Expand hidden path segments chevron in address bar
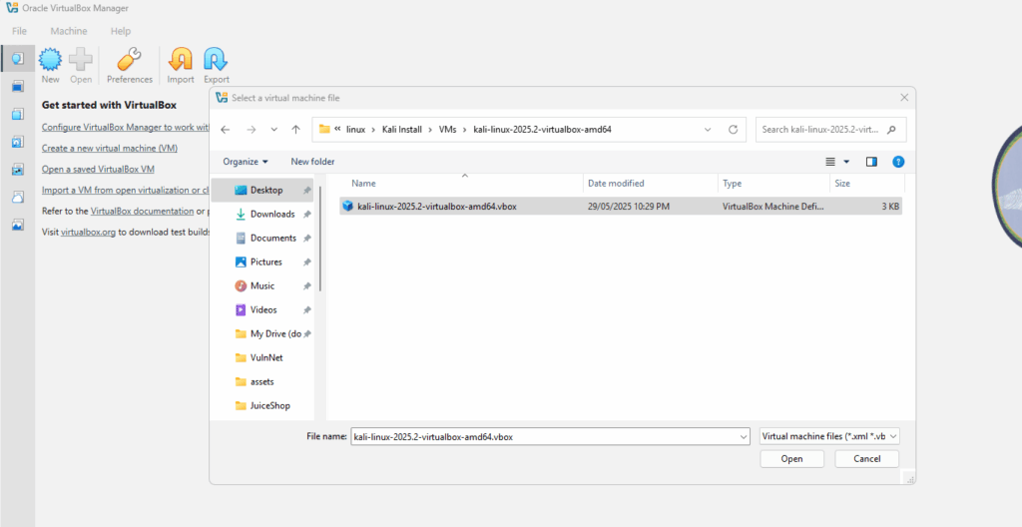1022x527 pixels. pos(337,129)
